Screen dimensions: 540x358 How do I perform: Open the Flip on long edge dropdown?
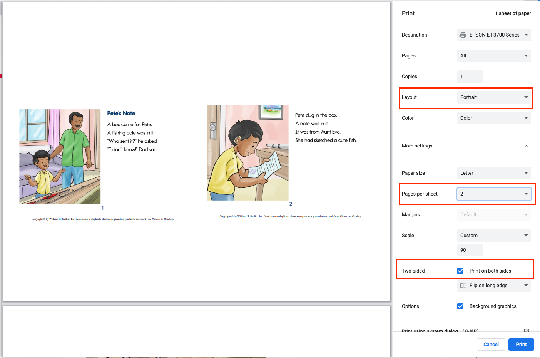494,286
